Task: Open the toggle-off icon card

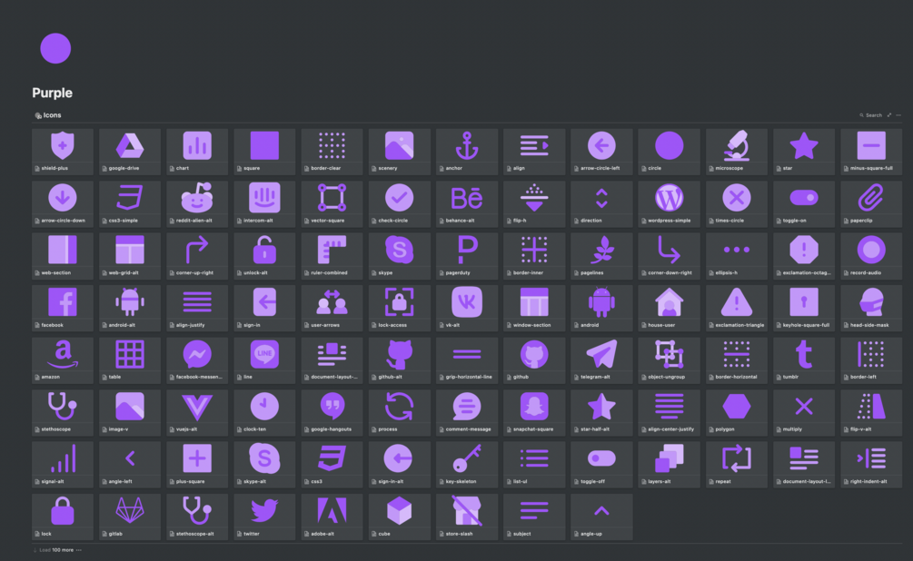Action: click(601, 465)
